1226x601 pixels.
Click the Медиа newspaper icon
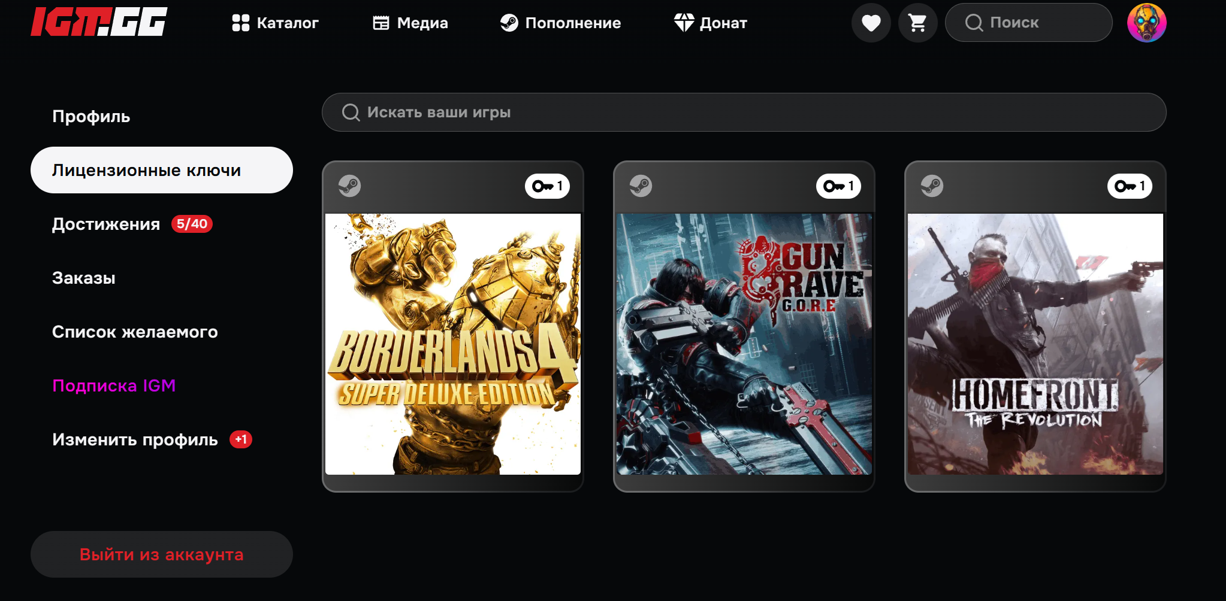coord(381,23)
